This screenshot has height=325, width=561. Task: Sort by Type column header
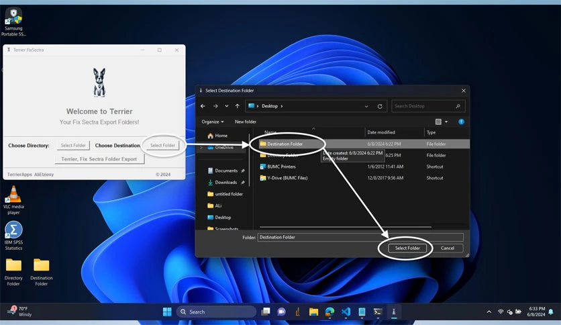(x=431, y=132)
